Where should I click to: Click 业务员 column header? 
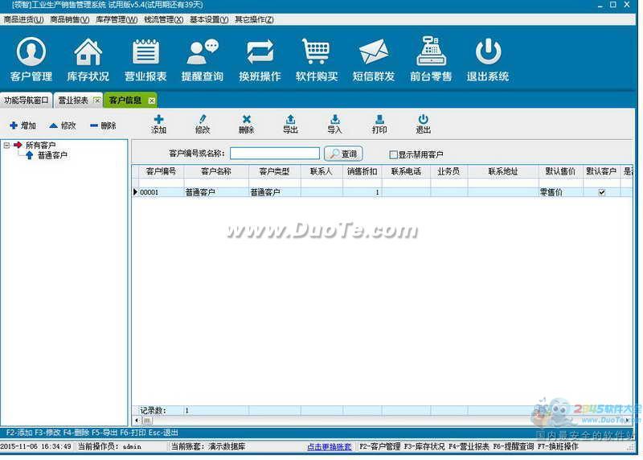click(x=448, y=171)
